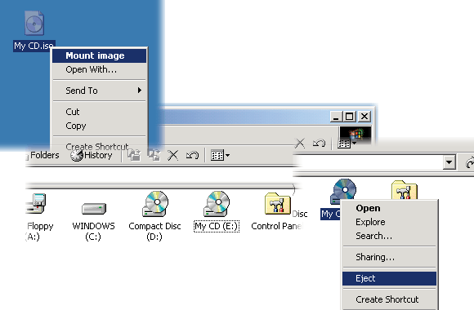Click Undo icon in the upper window
Viewport: 474px width, 310px height.
click(x=319, y=143)
